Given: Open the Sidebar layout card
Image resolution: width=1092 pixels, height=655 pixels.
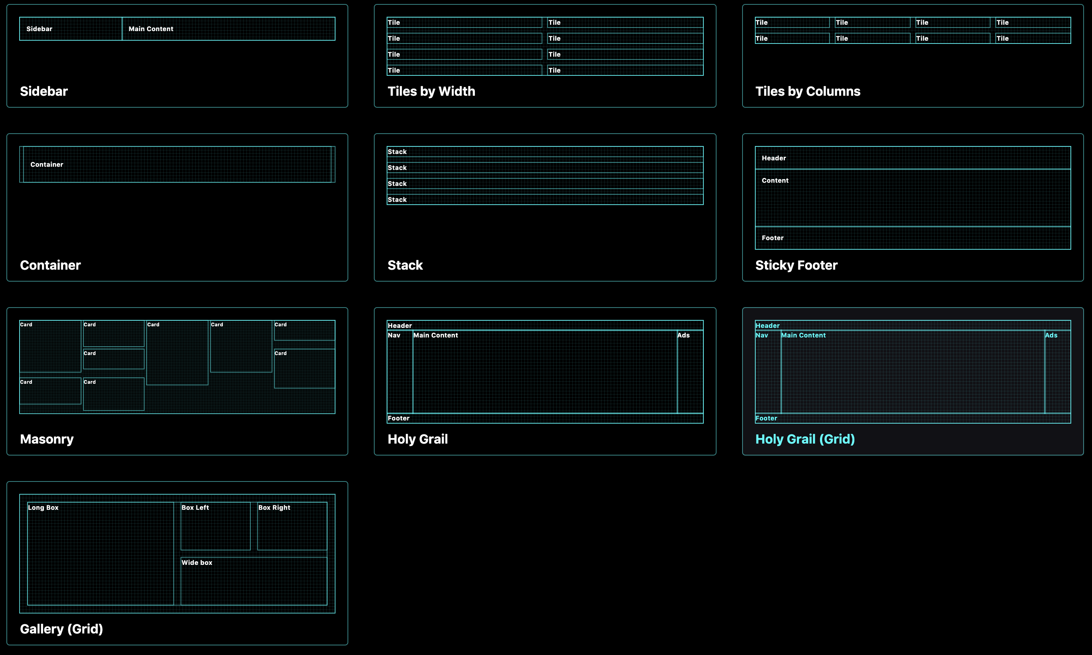Looking at the screenshot, I should pos(177,56).
